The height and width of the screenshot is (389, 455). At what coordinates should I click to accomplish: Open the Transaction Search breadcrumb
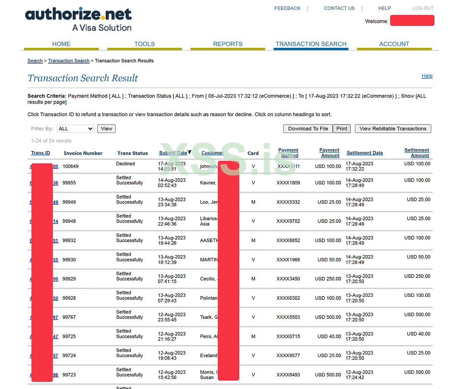pyautogui.click(x=69, y=61)
